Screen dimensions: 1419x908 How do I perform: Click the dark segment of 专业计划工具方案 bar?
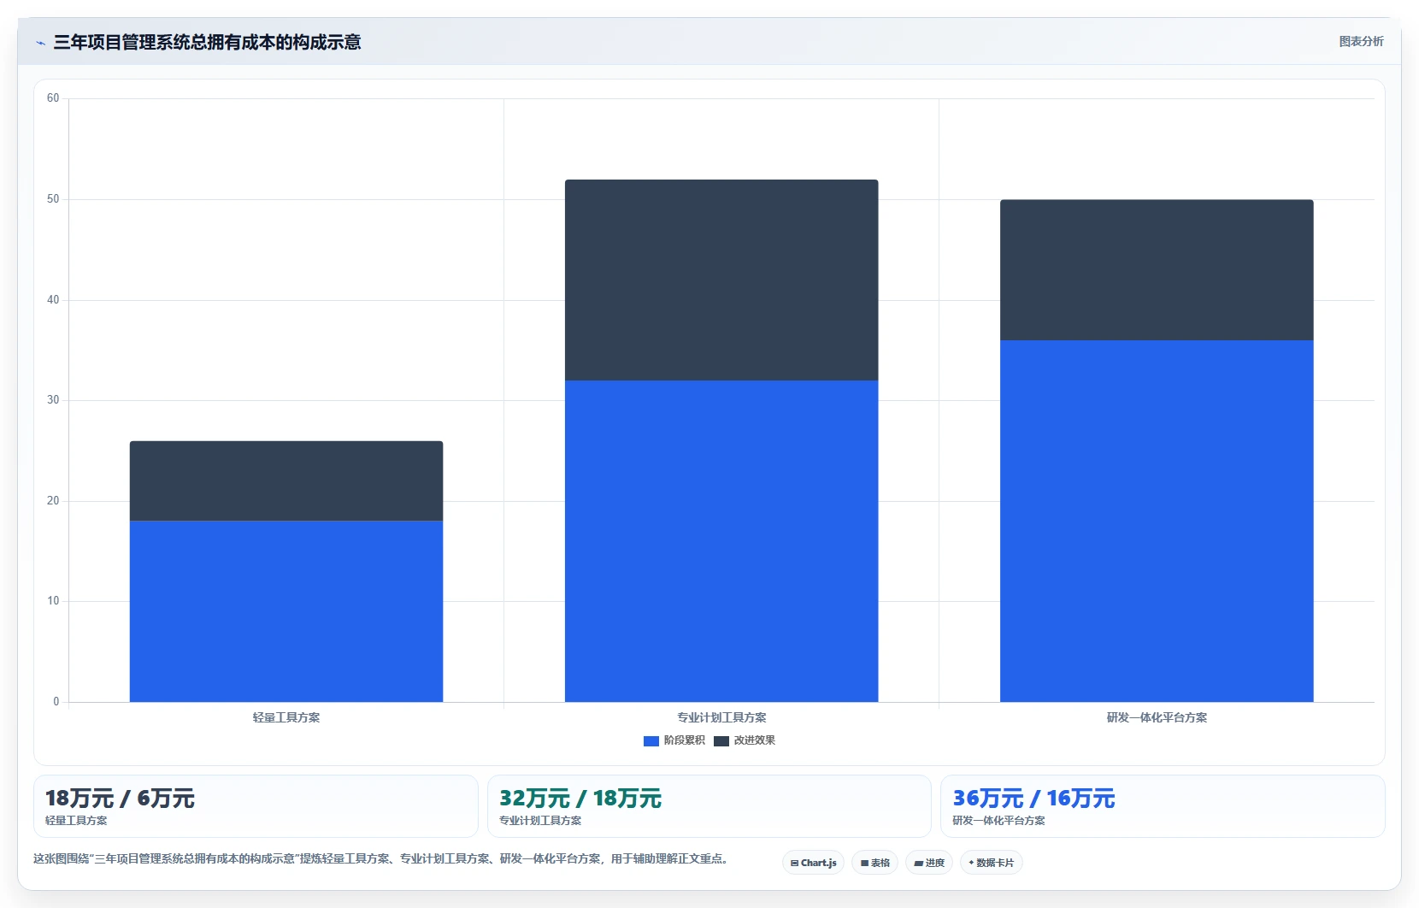pos(721,280)
